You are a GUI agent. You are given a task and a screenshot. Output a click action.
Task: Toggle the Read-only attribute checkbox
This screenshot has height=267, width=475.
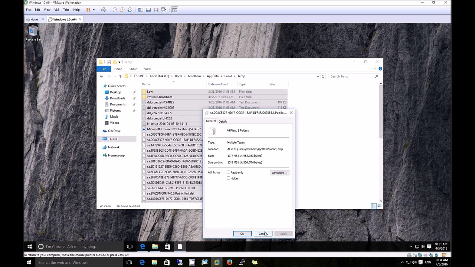point(229,172)
